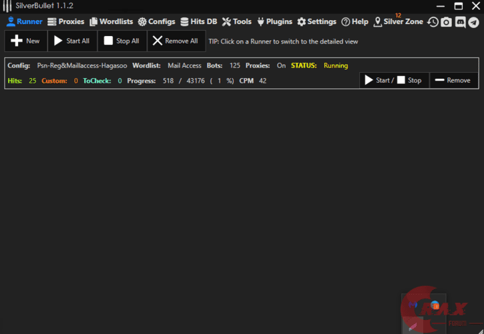Toggle Start / Stop on the Psn runner
Image resolution: width=484 pixels, height=334 pixels.
pos(394,80)
